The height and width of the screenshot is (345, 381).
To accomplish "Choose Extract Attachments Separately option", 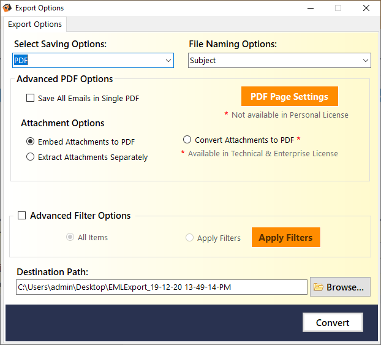I will [x=30, y=157].
